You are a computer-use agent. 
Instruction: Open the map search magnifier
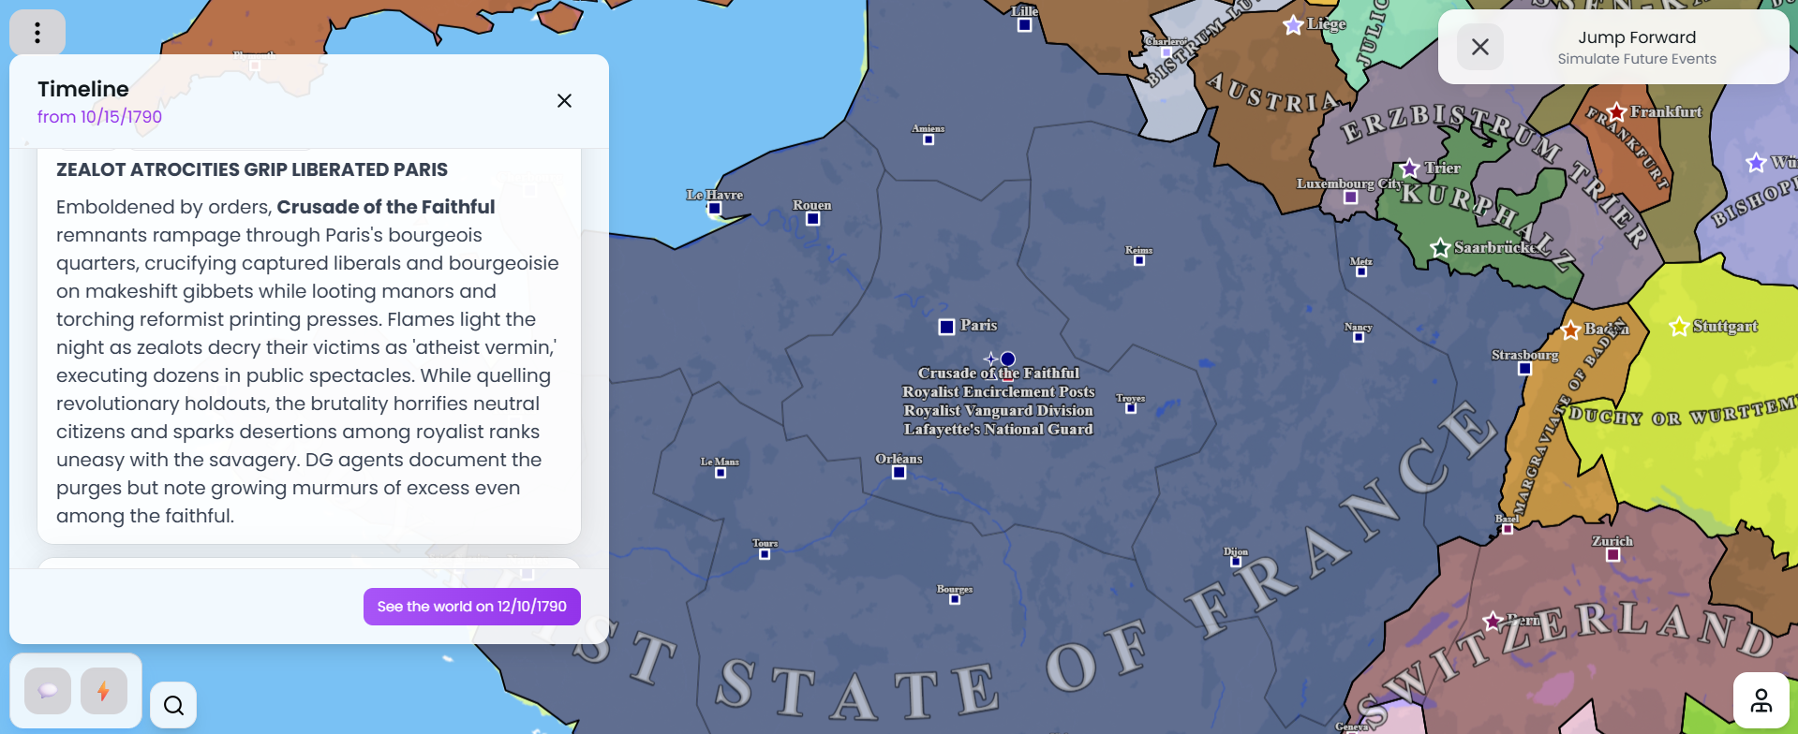point(173,705)
